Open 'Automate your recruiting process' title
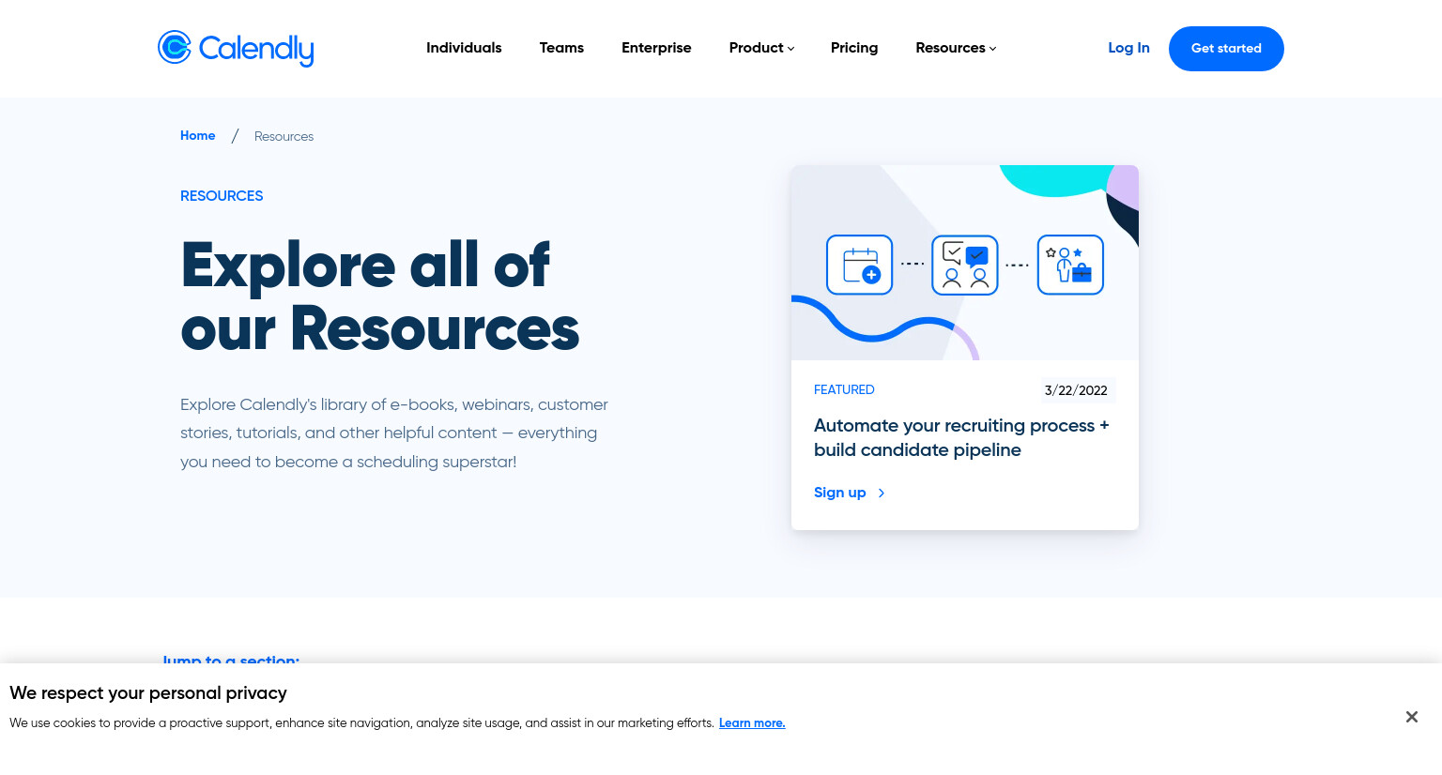 point(961,437)
